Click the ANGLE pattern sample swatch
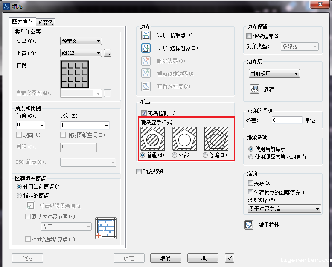The width and height of the screenshot is (332, 267). (75, 74)
